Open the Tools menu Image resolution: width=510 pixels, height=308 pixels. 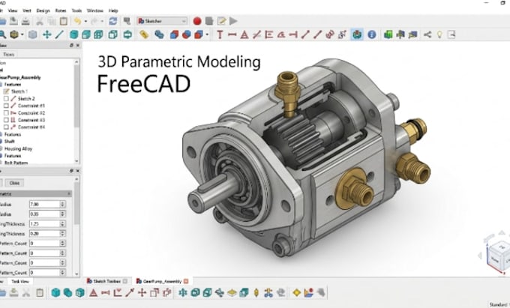[76, 10]
